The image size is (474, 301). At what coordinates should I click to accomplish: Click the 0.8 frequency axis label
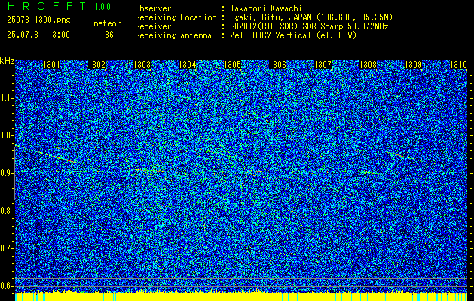point(7,211)
